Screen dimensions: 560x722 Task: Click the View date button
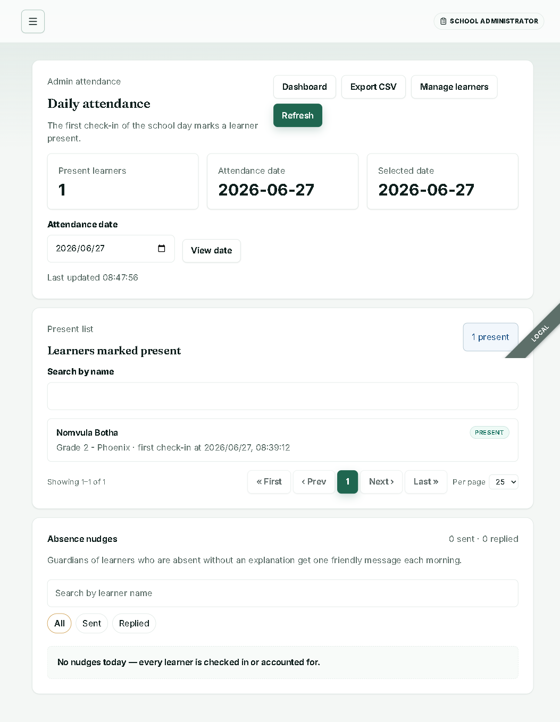pyautogui.click(x=212, y=251)
